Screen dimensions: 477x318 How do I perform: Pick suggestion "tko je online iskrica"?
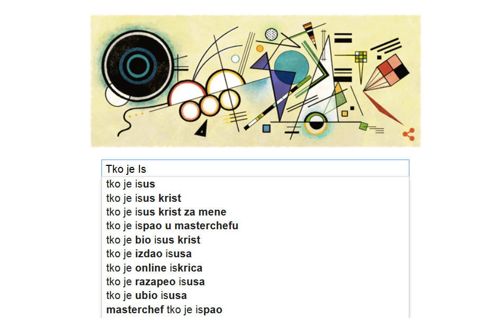[x=154, y=268]
